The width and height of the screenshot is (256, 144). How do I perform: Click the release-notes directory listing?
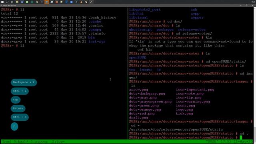click(x=192, y=30)
